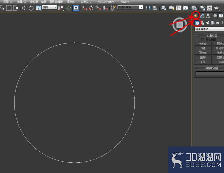Click the 平面 button
This screenshot has height=173, width=224.
(x=218, y=62)
